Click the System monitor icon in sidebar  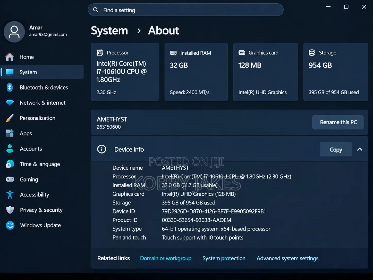(10, 72)
